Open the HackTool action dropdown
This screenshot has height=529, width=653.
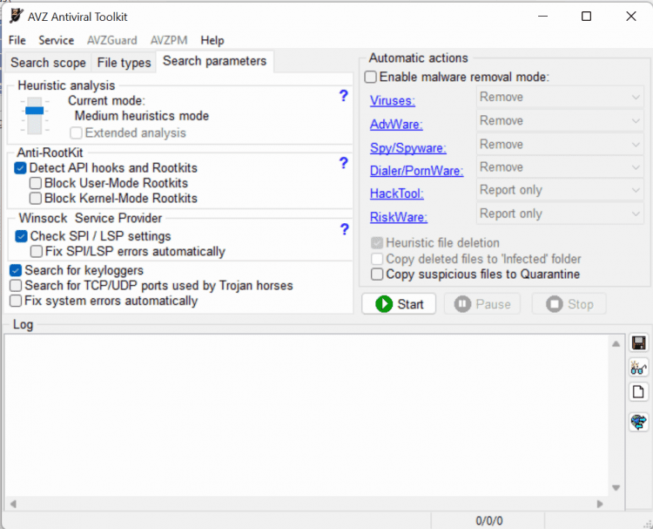pos(560,190)
